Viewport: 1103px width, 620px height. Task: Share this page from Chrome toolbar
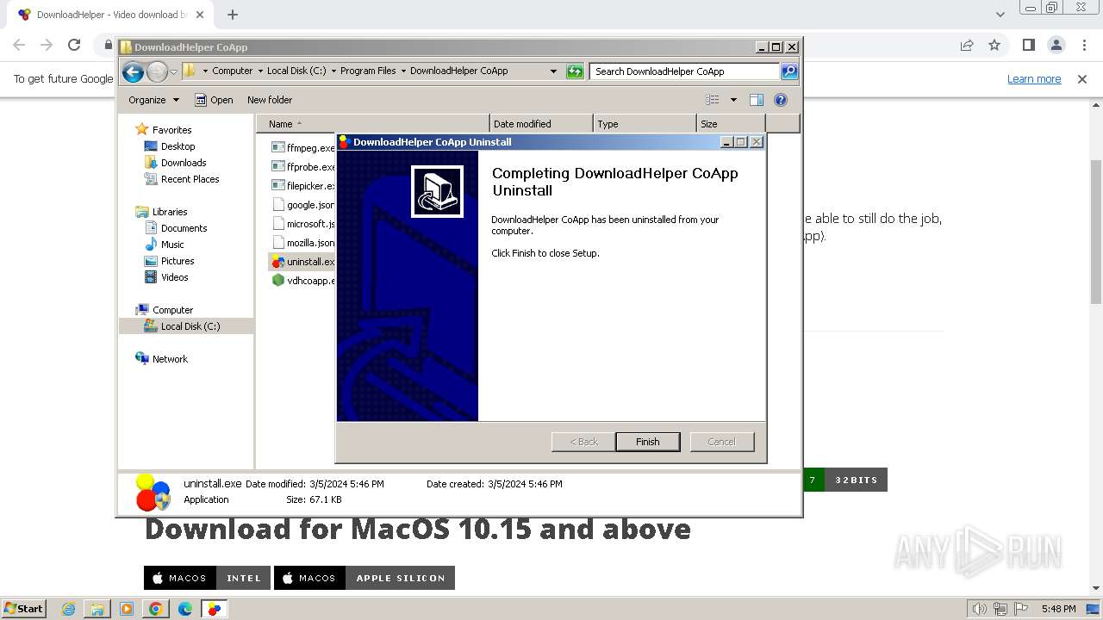(x=967, y=45)
